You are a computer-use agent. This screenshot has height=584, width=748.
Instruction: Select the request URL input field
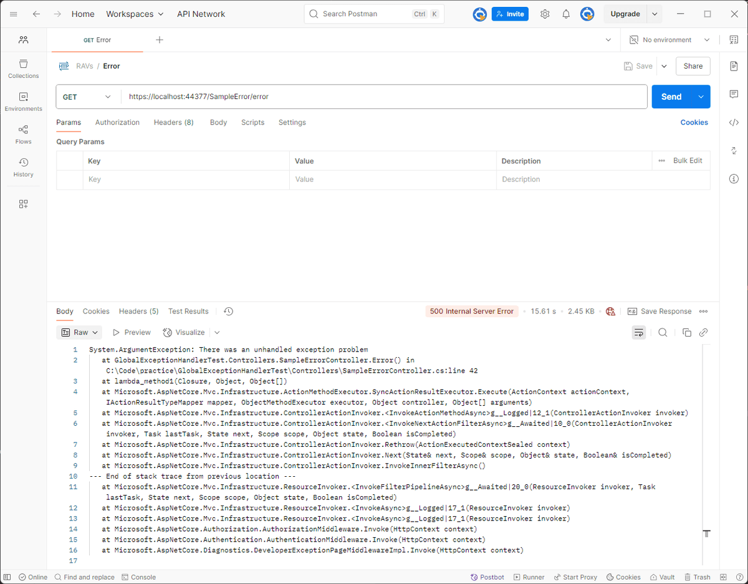(312, 97)
